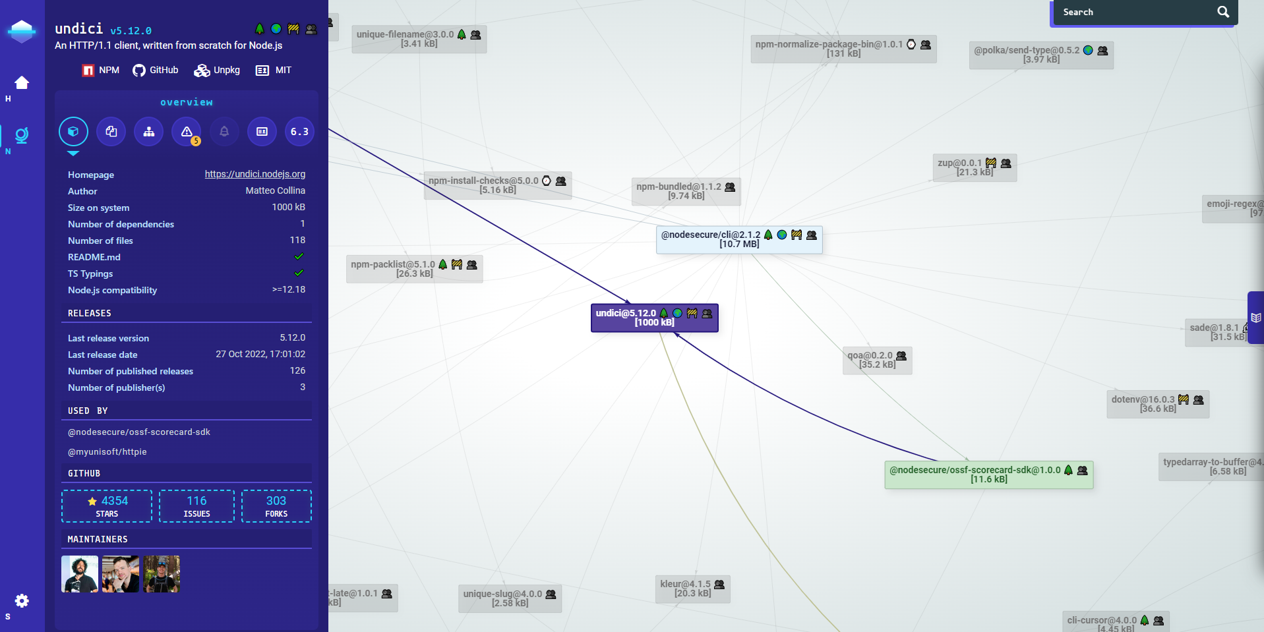This screenshot has width=1264, height=632.
Task: Click author name Matteo Collina
Action: point(276,190)
